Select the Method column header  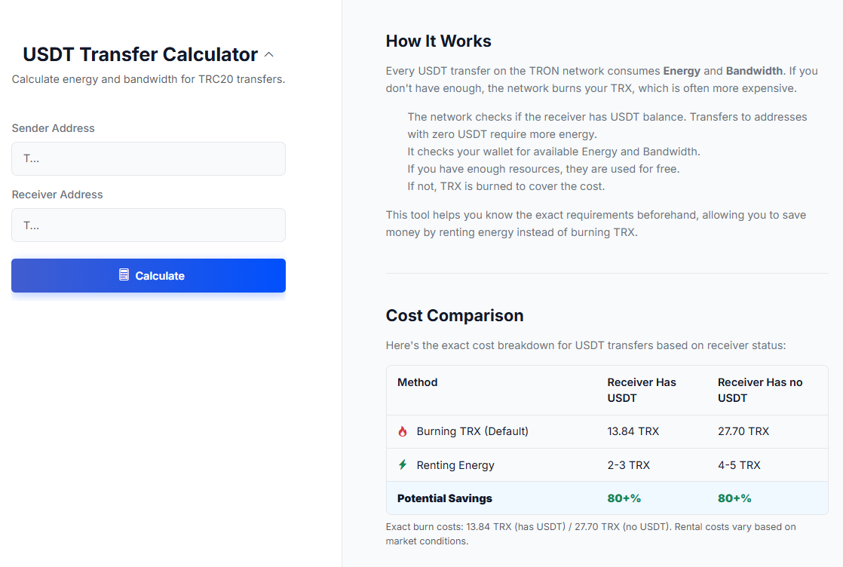pos(418,382)
